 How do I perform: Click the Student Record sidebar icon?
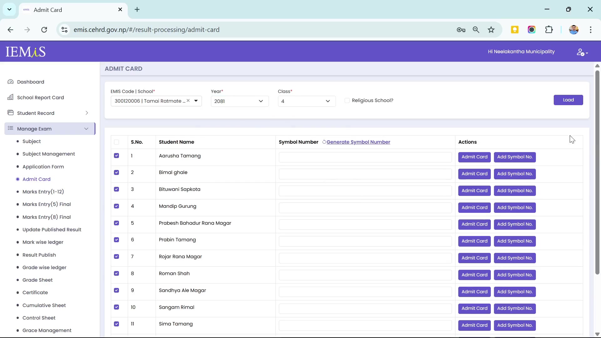click(x=10, y=113)
